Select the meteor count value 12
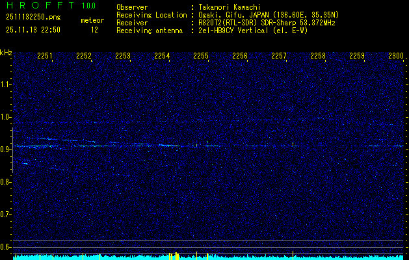Screen dimensions: 409x260 pyautogui.click(x=95, y=30)
